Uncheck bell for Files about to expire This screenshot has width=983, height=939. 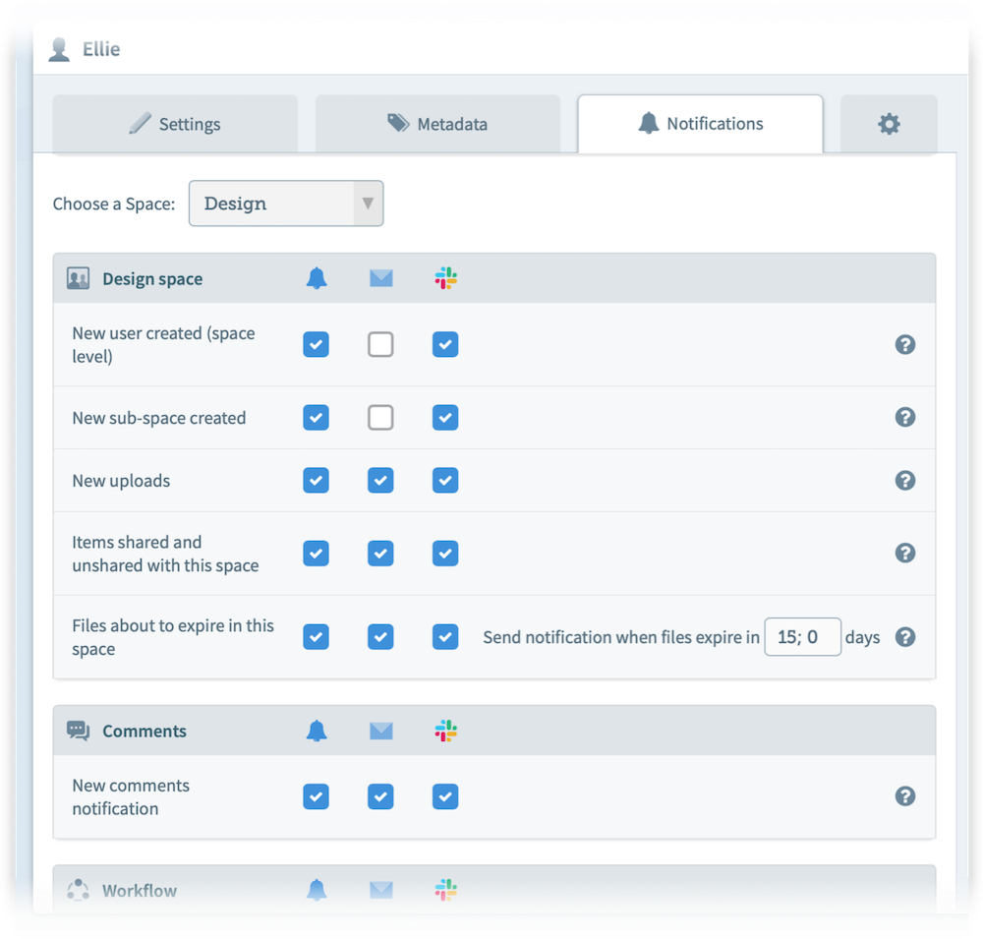coord(316,637)
